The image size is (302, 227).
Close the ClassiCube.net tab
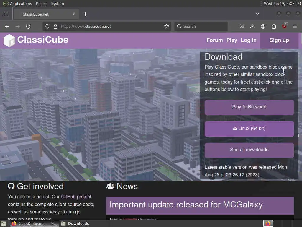[74, 14]
